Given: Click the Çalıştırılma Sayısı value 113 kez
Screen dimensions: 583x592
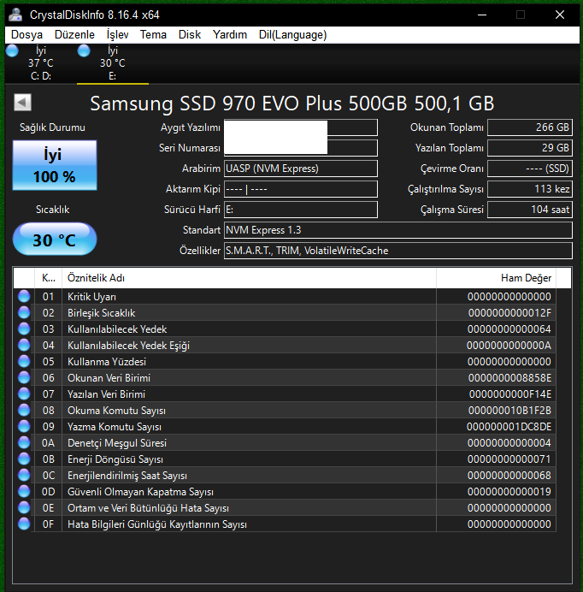Looking at the screenshot, I should click(530, 189).
